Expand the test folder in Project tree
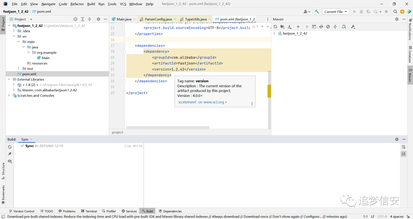The image size is (413, 219). click(x=18, y=68)
